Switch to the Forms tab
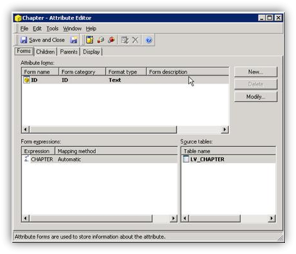 click(x=24, y=51)
